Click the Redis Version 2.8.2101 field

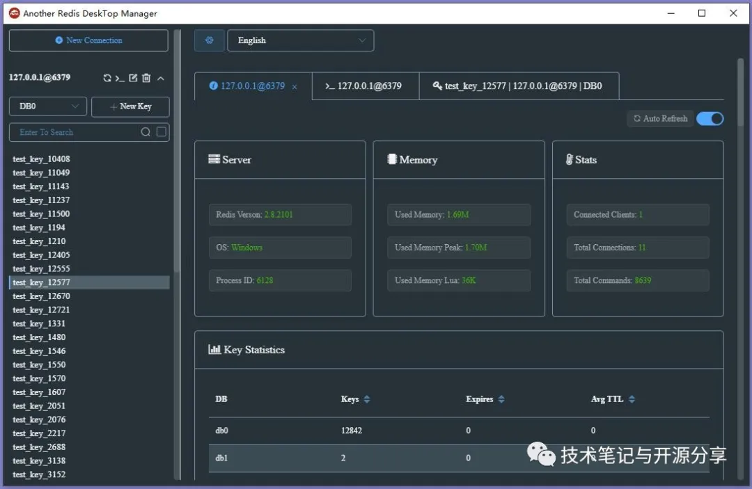click(x=280, y=214)
